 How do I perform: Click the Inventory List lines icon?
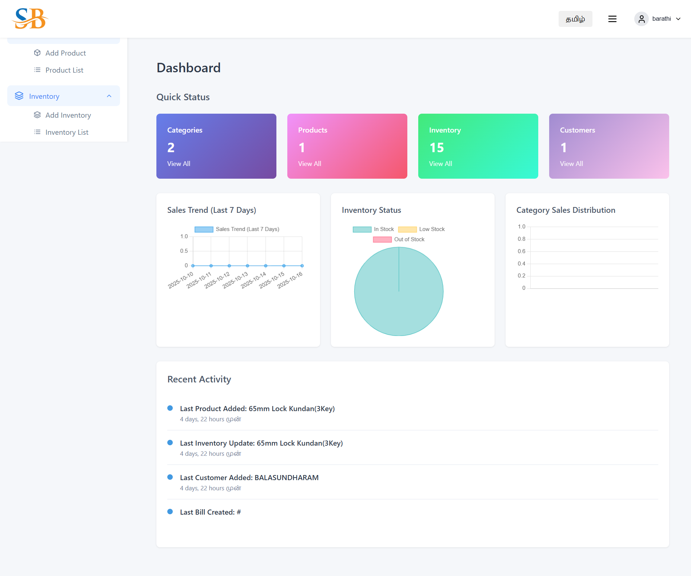(x=37, y=132)
